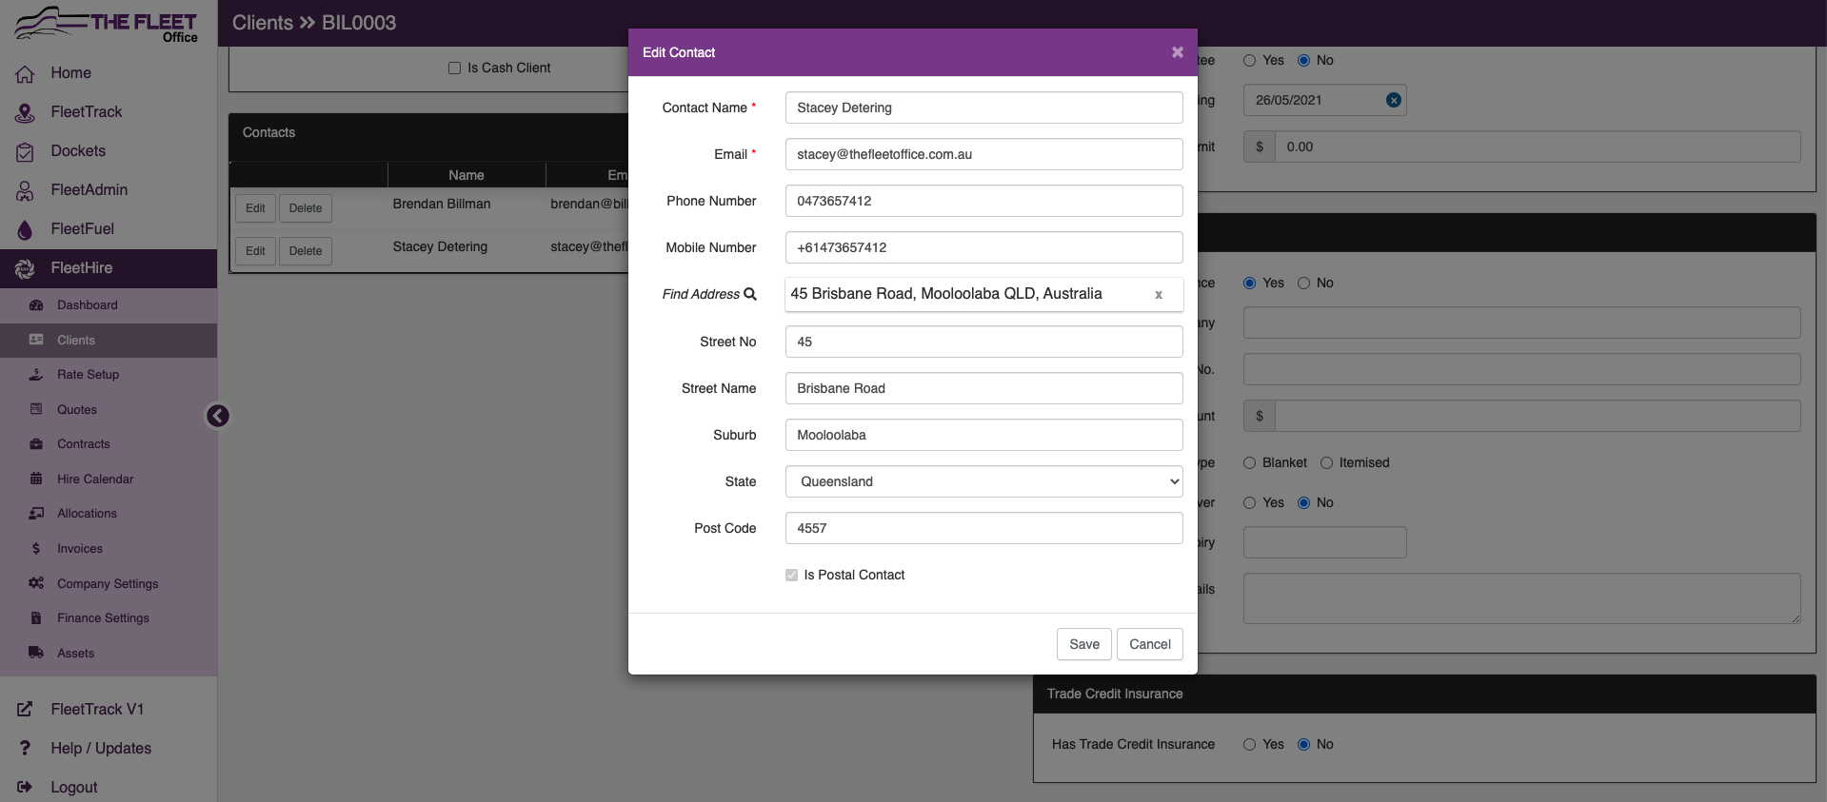Image resolution: width=1827 pixels, height=802 pixels.
Task: Save the contact changes
Action: pyautogui.click(x=1084, y=644)
